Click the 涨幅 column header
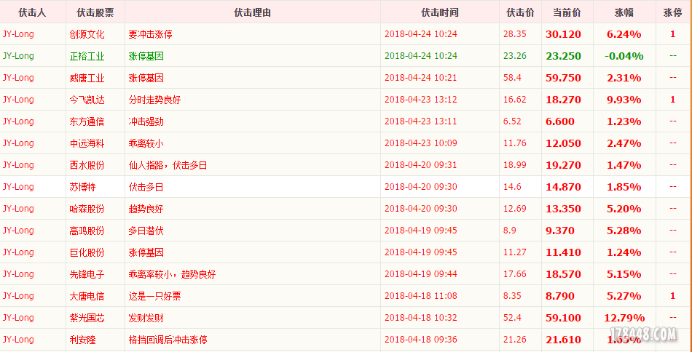This screenshot has height=352, width=692. pyautogui.click(x=624, y=13)
